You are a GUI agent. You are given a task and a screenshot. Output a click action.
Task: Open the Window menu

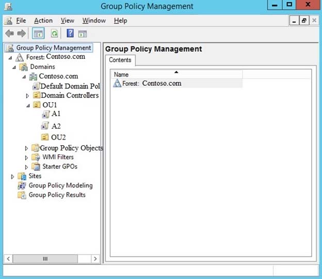pos(94,21)
